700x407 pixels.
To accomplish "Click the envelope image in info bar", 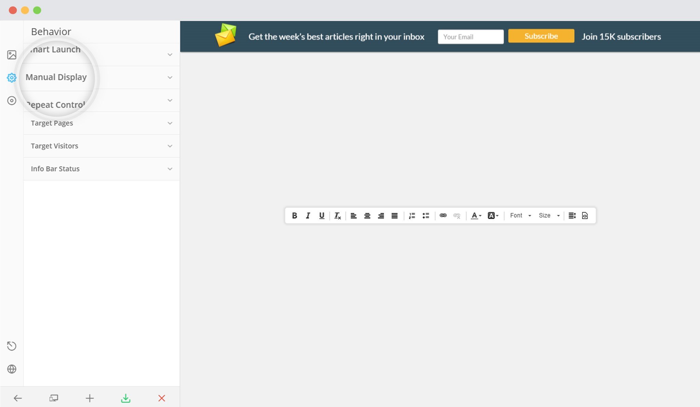I will 226,35.
